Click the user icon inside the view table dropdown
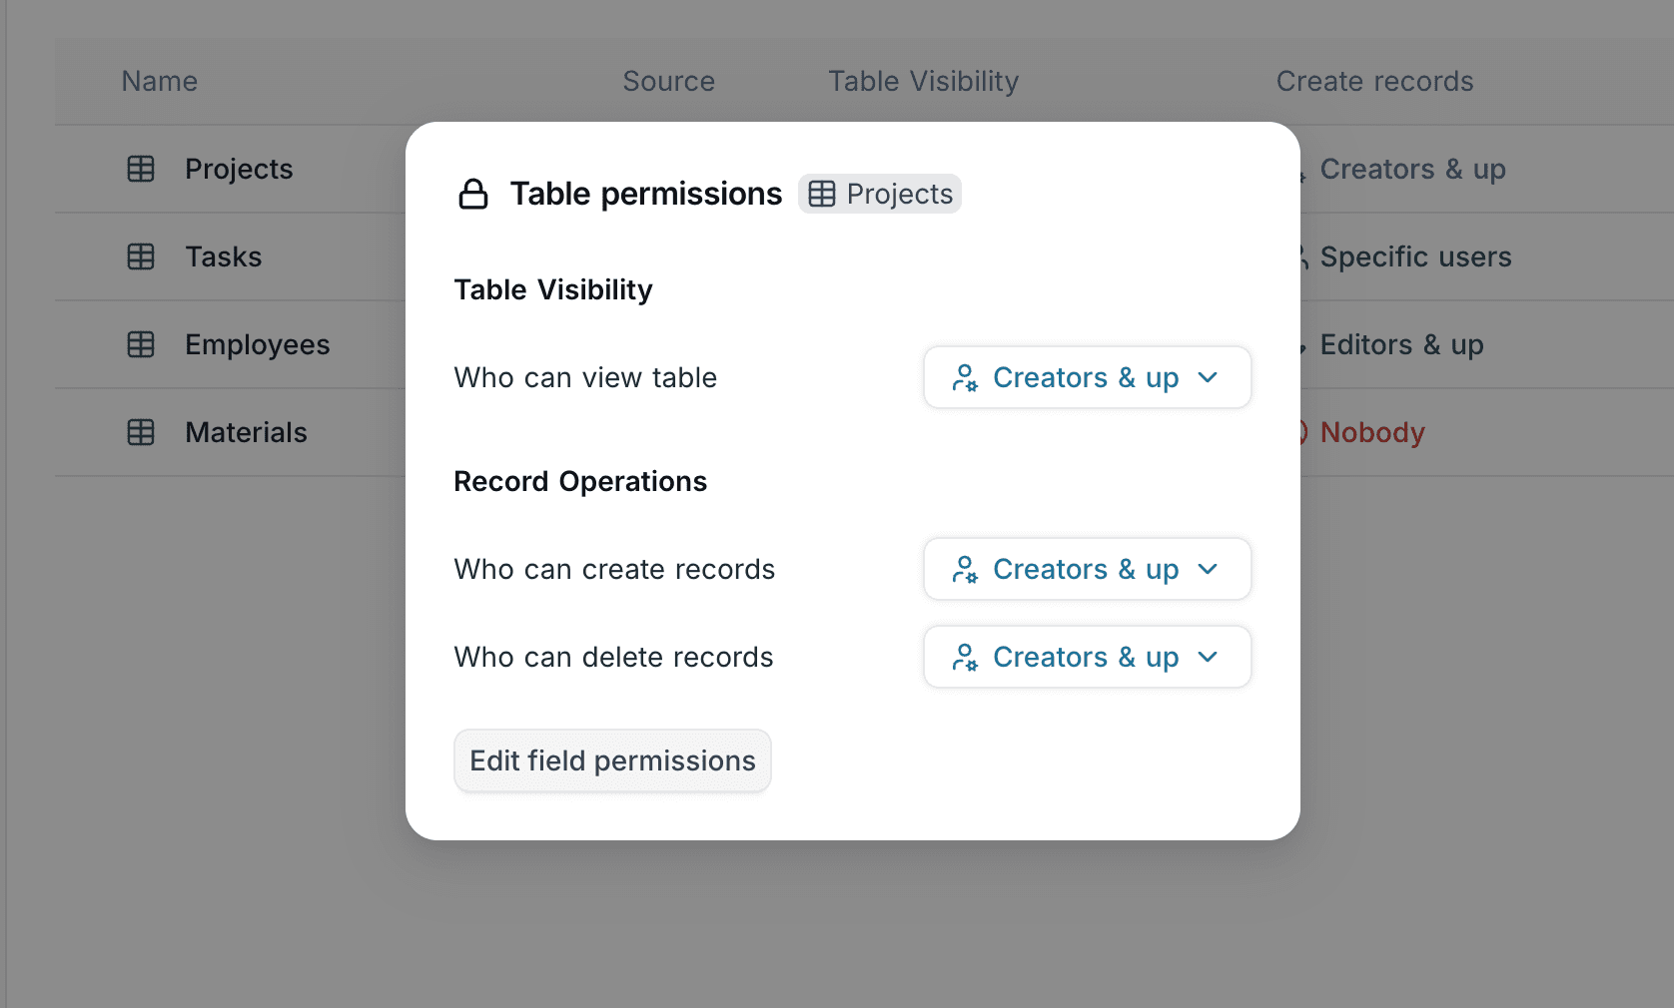This screenshot has width=1674, height=1008. (965, 377)
